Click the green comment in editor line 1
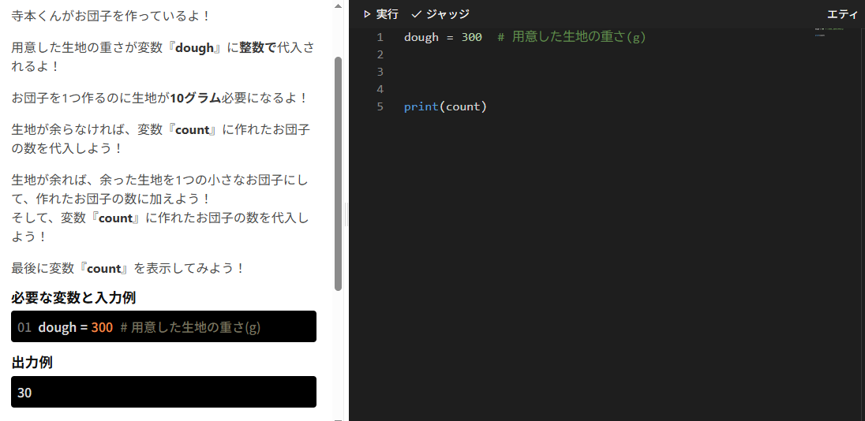 point(571,37)
